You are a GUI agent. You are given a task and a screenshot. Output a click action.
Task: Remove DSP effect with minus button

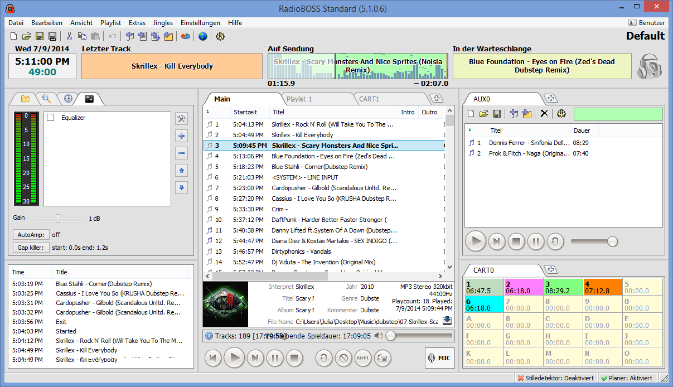181,153
